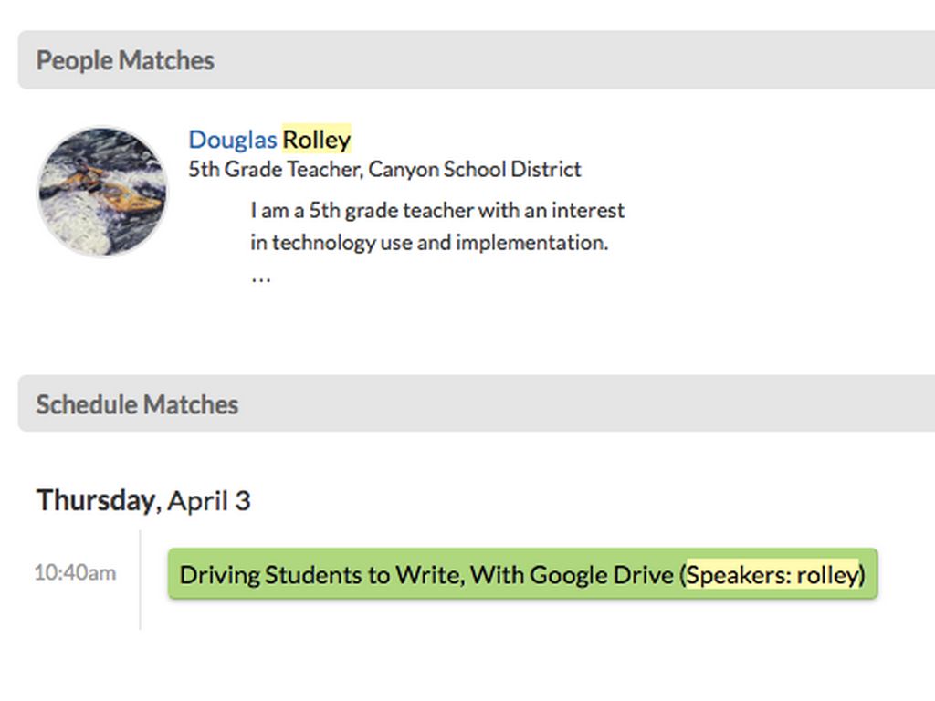This screenshot has width=935, height=701.
Task: Click "April 3" in the date heading
Action: [209, 500]
